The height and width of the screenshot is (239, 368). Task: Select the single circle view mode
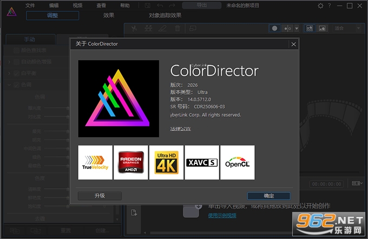[x=274, y=28]
